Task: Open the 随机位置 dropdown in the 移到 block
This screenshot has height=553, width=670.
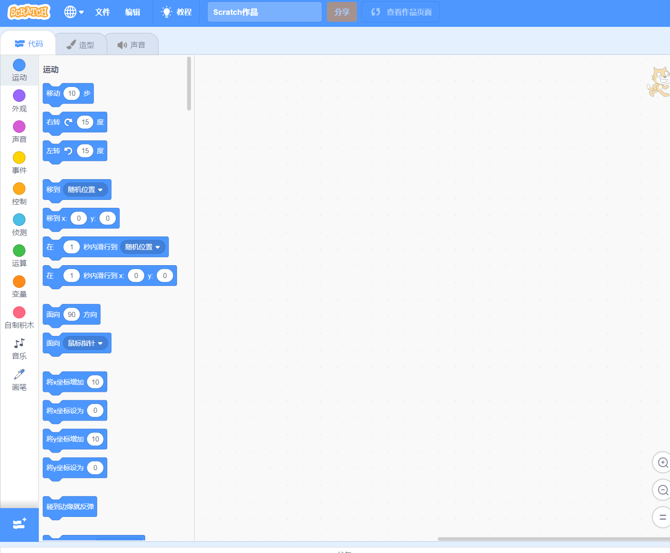Action: pos(86,189)
